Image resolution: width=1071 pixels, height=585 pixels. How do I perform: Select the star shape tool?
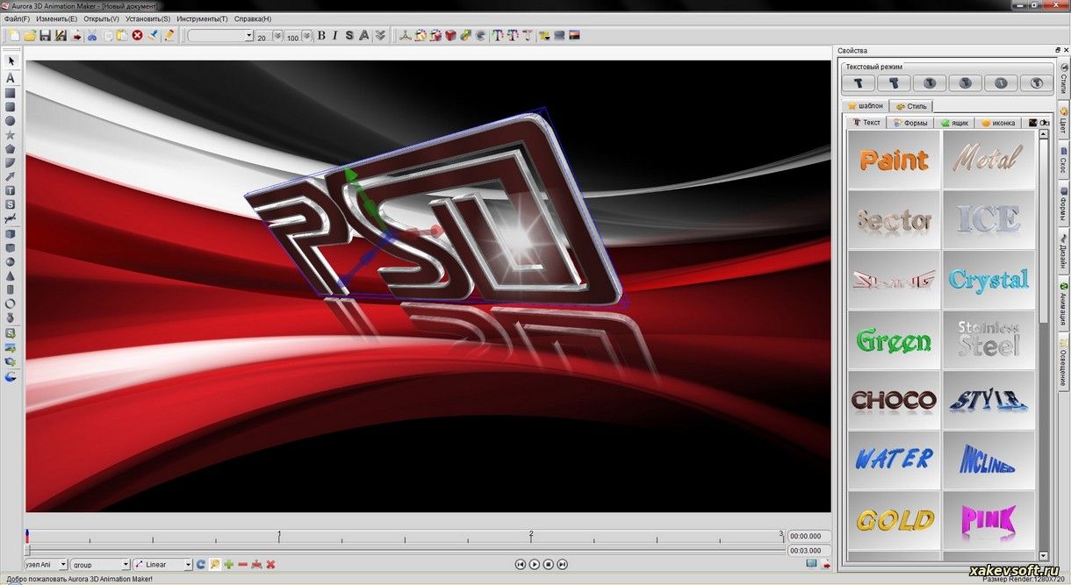(x=11, y=135)
